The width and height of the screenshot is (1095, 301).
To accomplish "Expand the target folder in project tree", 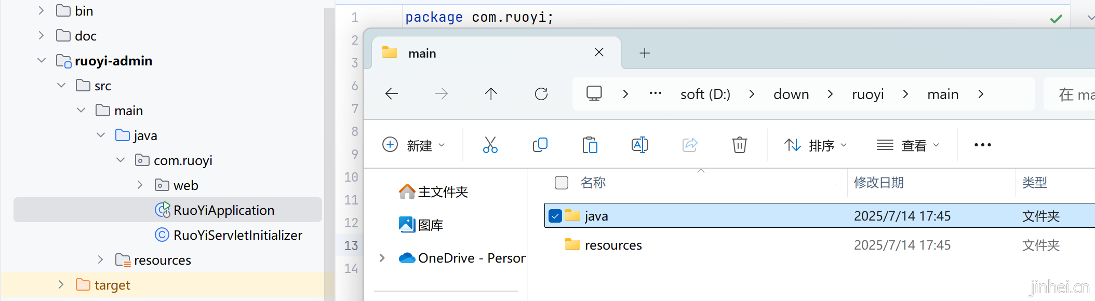I will tap(61, 285).
